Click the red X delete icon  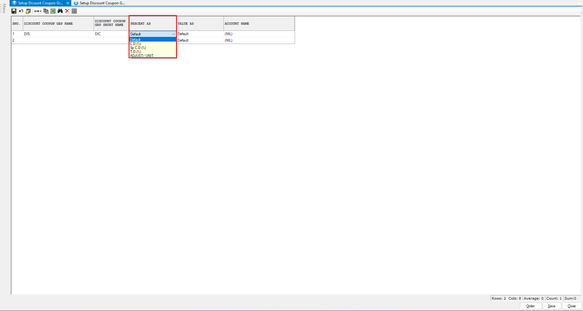[67, 11]
